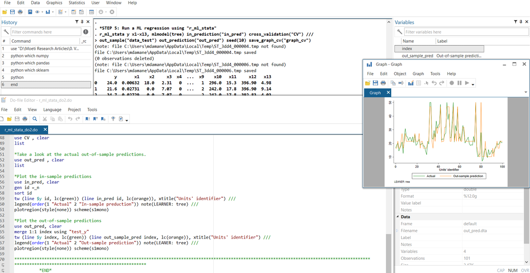Viewport: 530px width, 273px height.
Task: Next bookmark icon in Do-file Editor
Action: [x=103, y=119]
